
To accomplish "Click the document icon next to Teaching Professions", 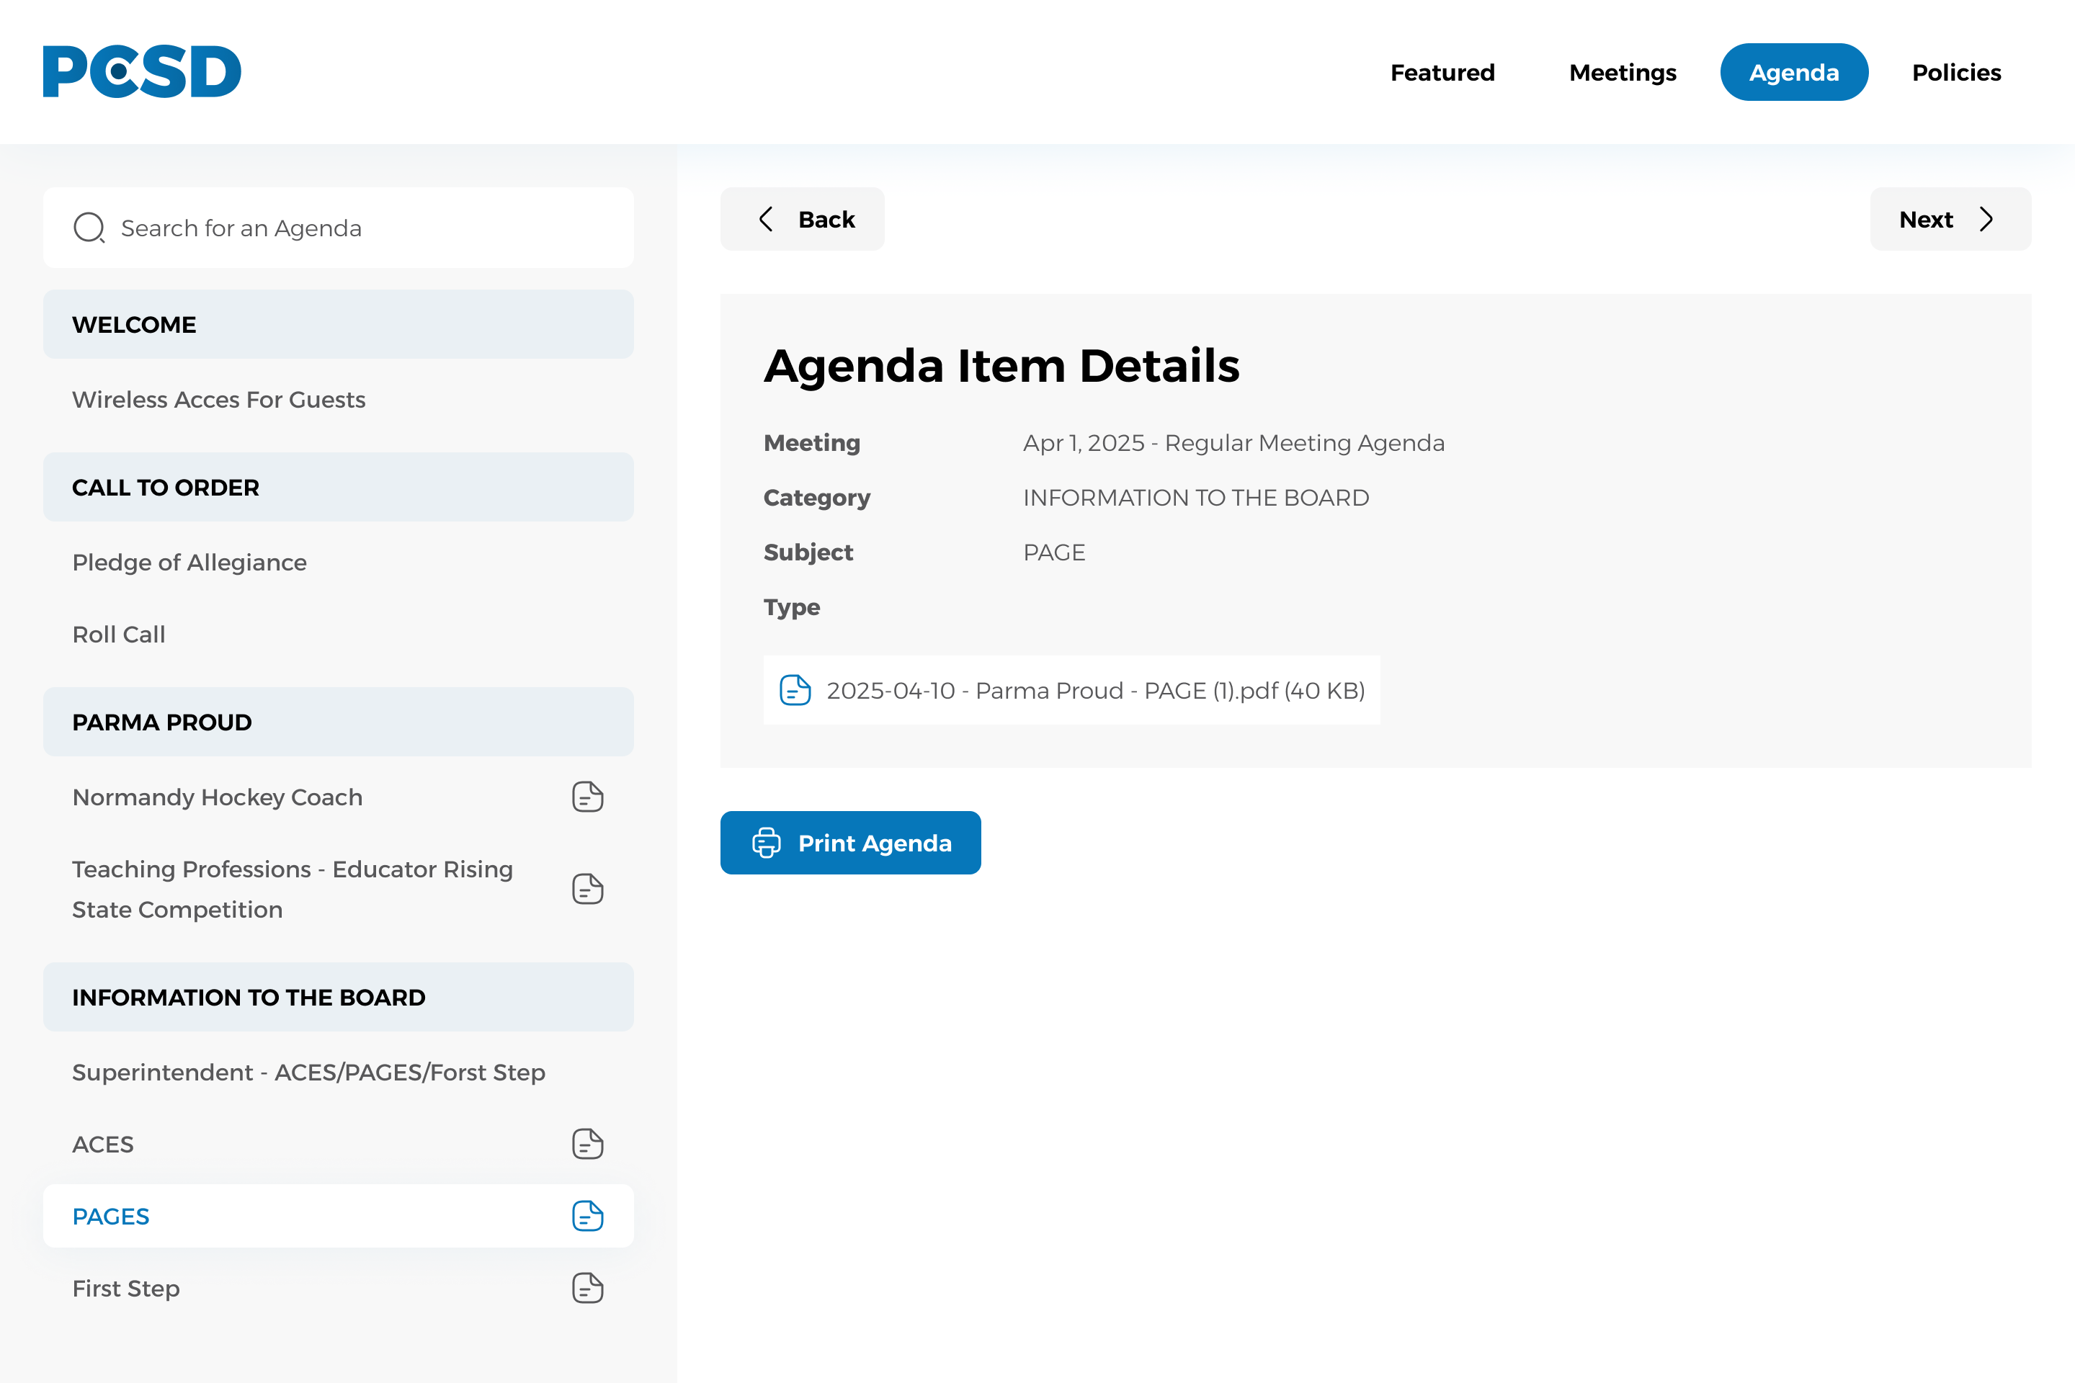I will coord(588,889).
